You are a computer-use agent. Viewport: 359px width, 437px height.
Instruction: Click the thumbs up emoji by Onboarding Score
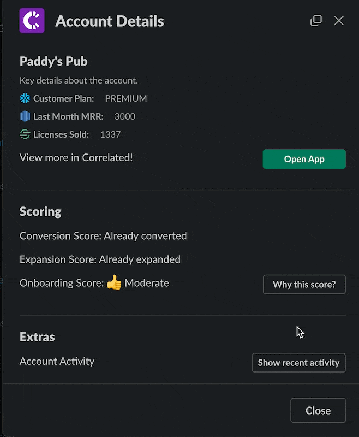point(114,282)
